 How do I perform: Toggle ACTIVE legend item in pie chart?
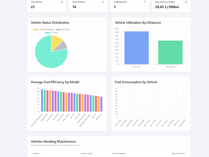51,33
